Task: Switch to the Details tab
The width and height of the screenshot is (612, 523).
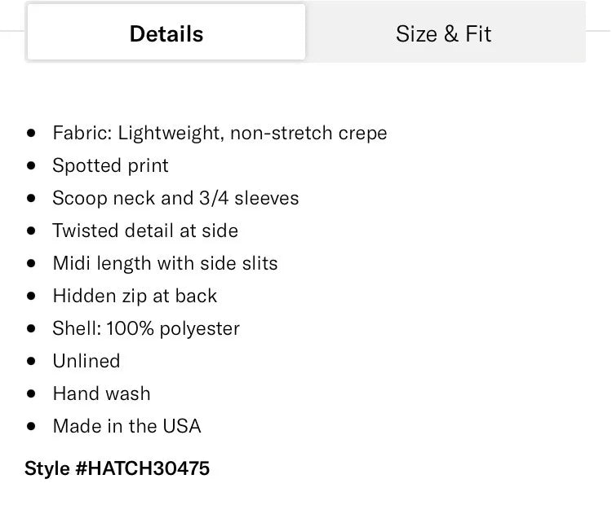Action: 166,33
